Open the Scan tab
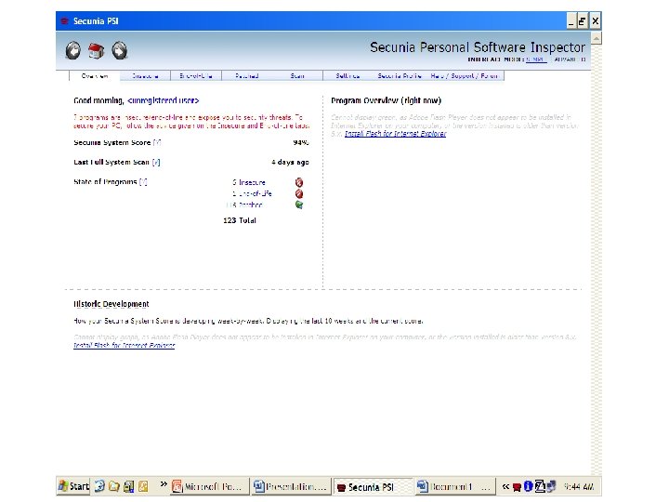Image resolution: width=669 pixels, height=502 pixels. point(297,76)
